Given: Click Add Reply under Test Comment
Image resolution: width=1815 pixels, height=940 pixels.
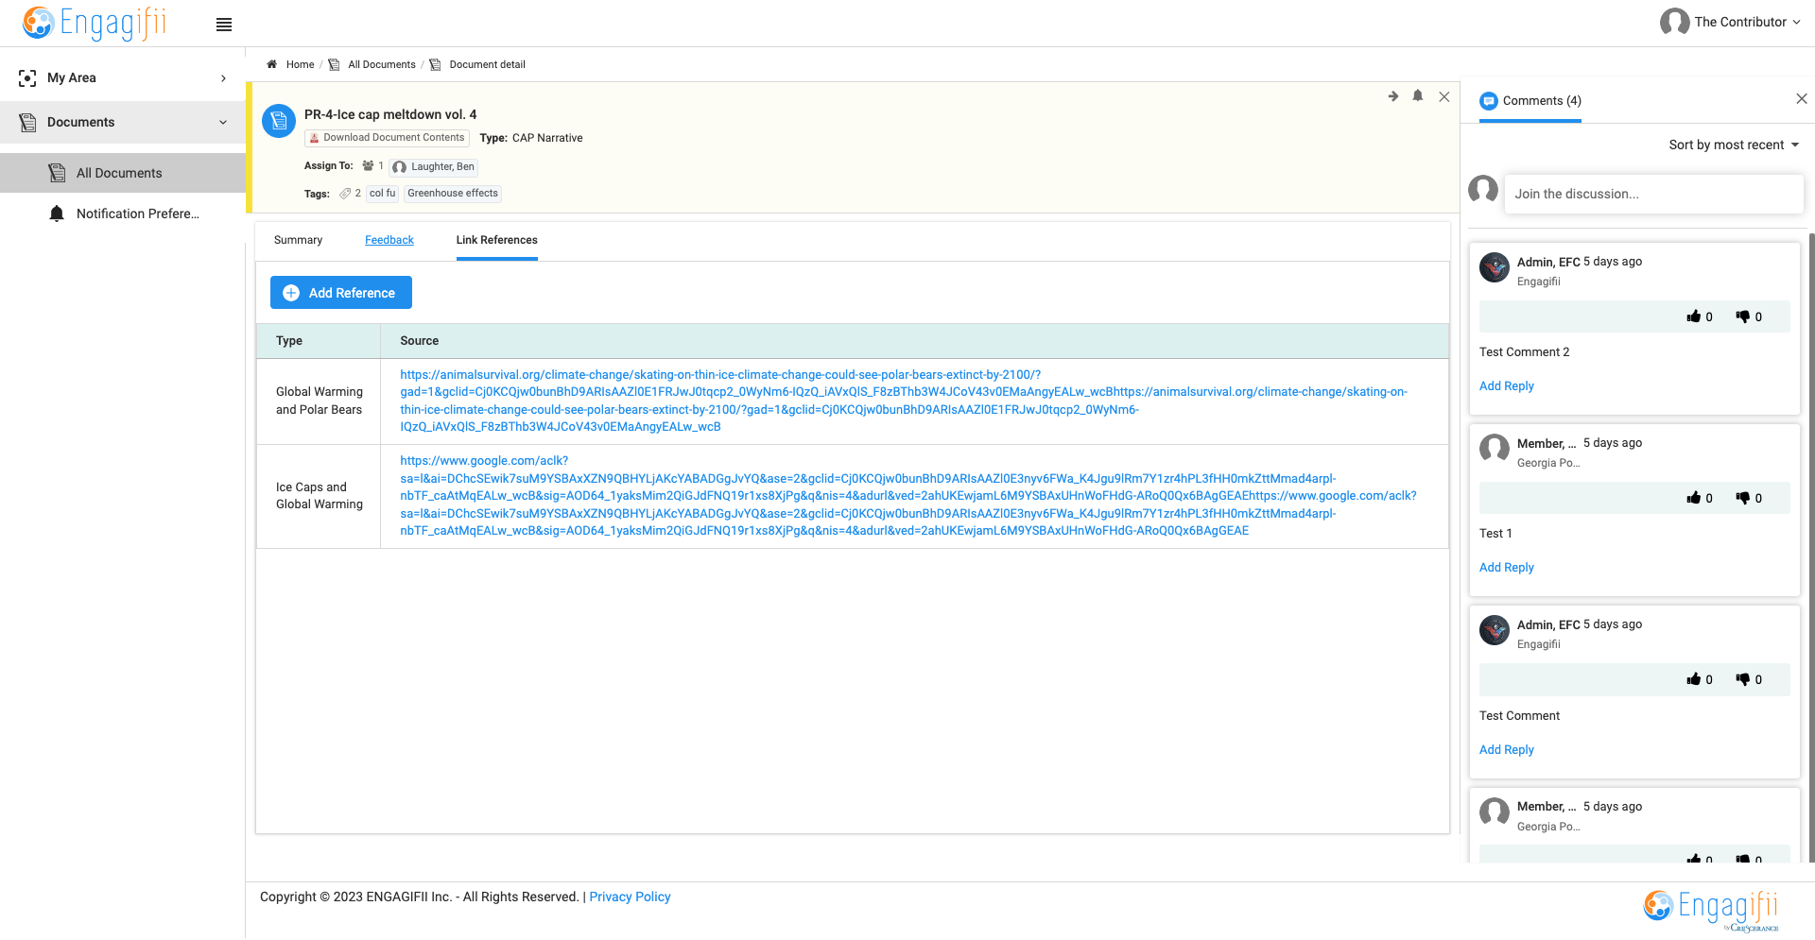Looking at the screenshot, I should point(1506,749).
